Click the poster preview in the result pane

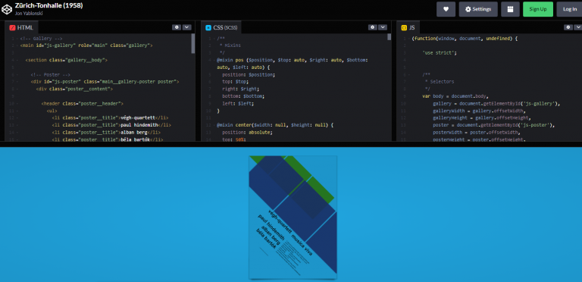click(x=293, y=217)
